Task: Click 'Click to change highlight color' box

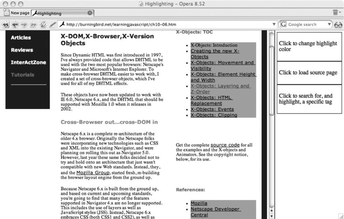Action: click(x=309, y=46)
